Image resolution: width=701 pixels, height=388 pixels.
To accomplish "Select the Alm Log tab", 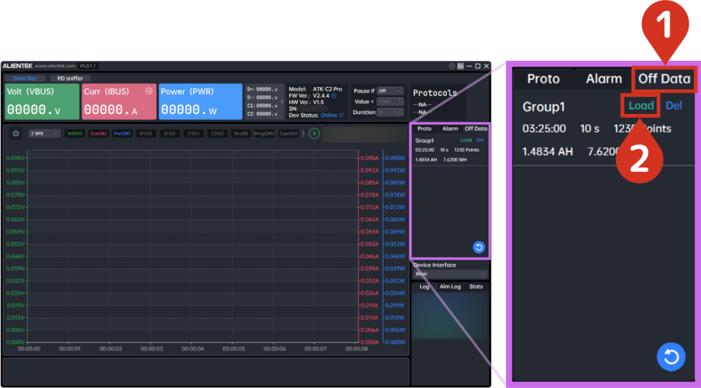I will (450, 286).
